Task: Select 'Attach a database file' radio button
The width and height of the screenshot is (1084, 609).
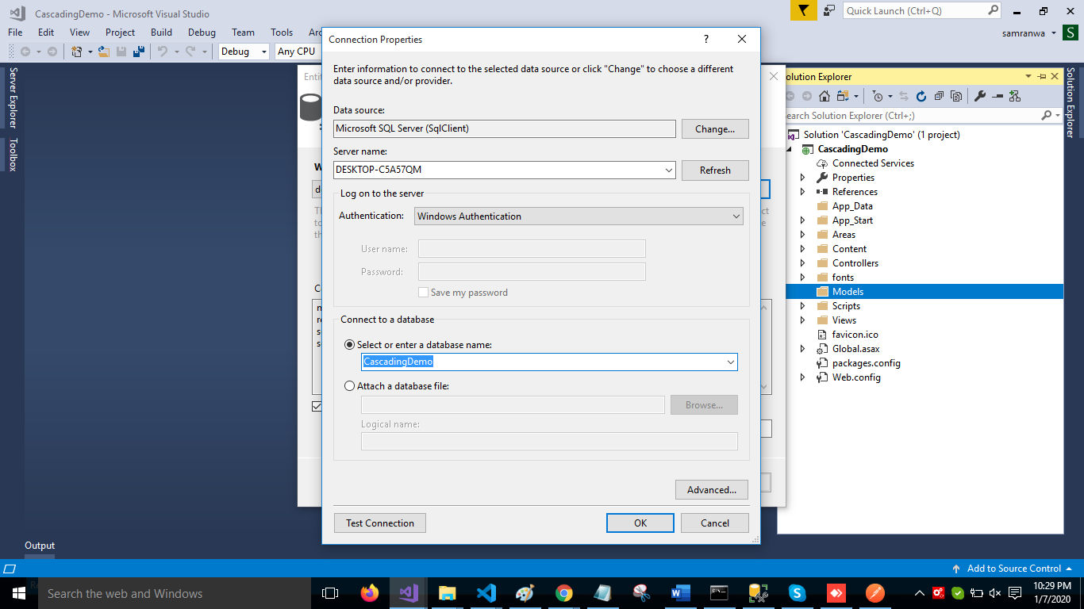Action: tap(350, 386)
